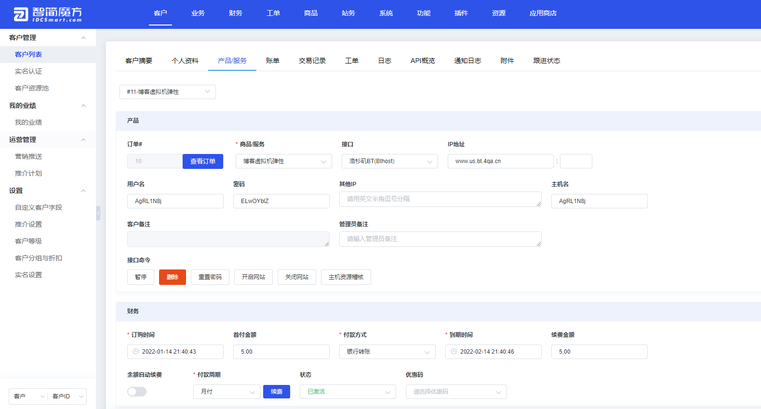Open 客户 top navigation menu
This screenshot has height=409, width=761.
[160, 13]
